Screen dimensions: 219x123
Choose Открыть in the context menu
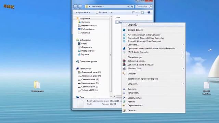tap(154, 25)
